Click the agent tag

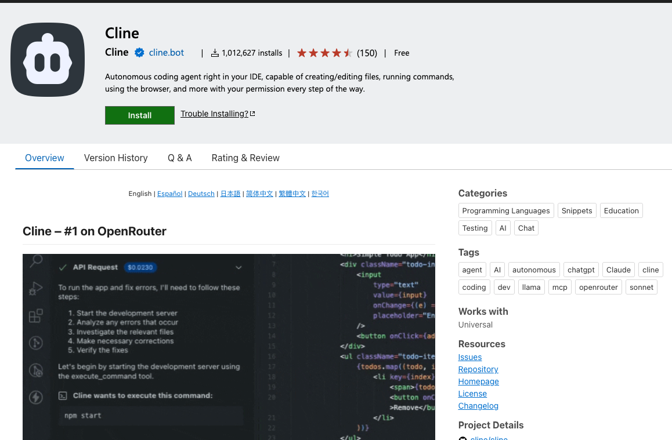pos(472,270)
